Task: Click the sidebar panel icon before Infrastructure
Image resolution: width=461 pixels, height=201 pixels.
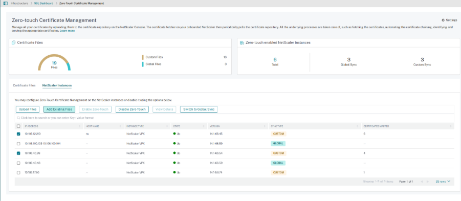Action: pos(5,3)
